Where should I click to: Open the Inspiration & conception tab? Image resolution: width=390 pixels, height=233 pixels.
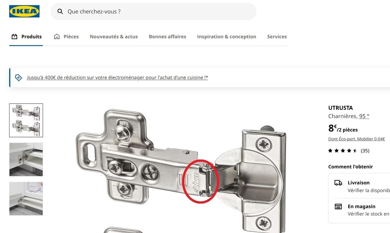coord(227,36)
